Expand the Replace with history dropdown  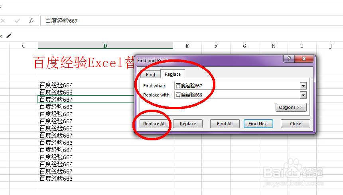[x=303, y=95]
